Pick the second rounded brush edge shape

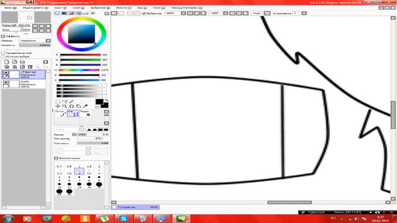click(95, 129)
